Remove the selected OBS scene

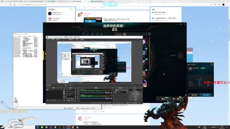(x=49, y=100)
